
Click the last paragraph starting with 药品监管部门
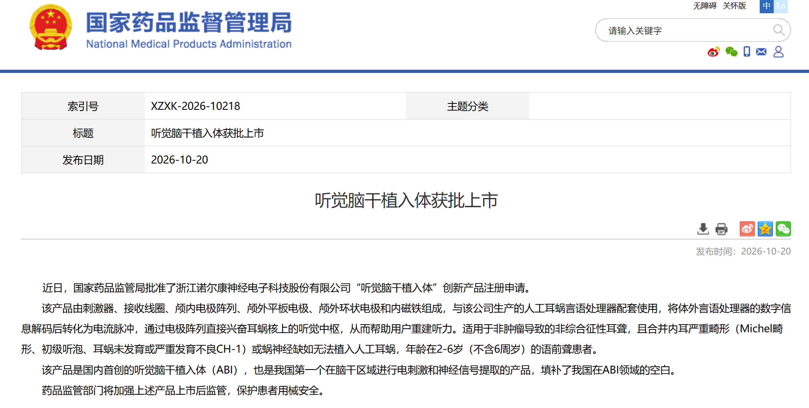pyautogui.click(x=183, y=390)
